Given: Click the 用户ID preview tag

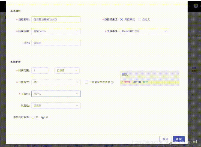Looking at the screenshot, I should click(137, 82).
